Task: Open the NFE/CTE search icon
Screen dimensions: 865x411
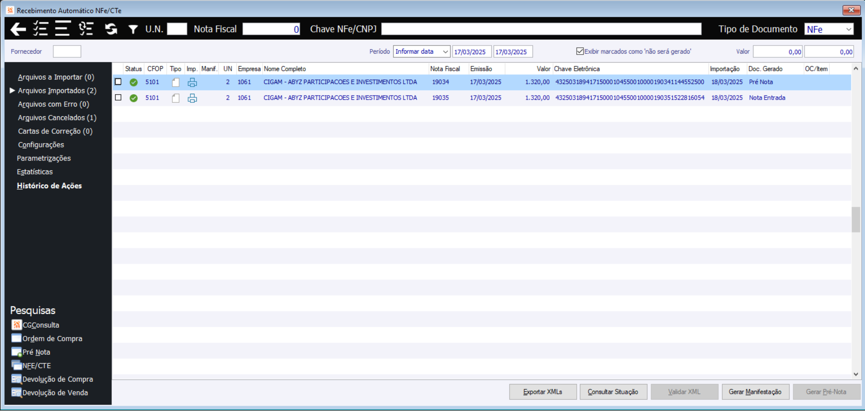Action: click(17, 365)
